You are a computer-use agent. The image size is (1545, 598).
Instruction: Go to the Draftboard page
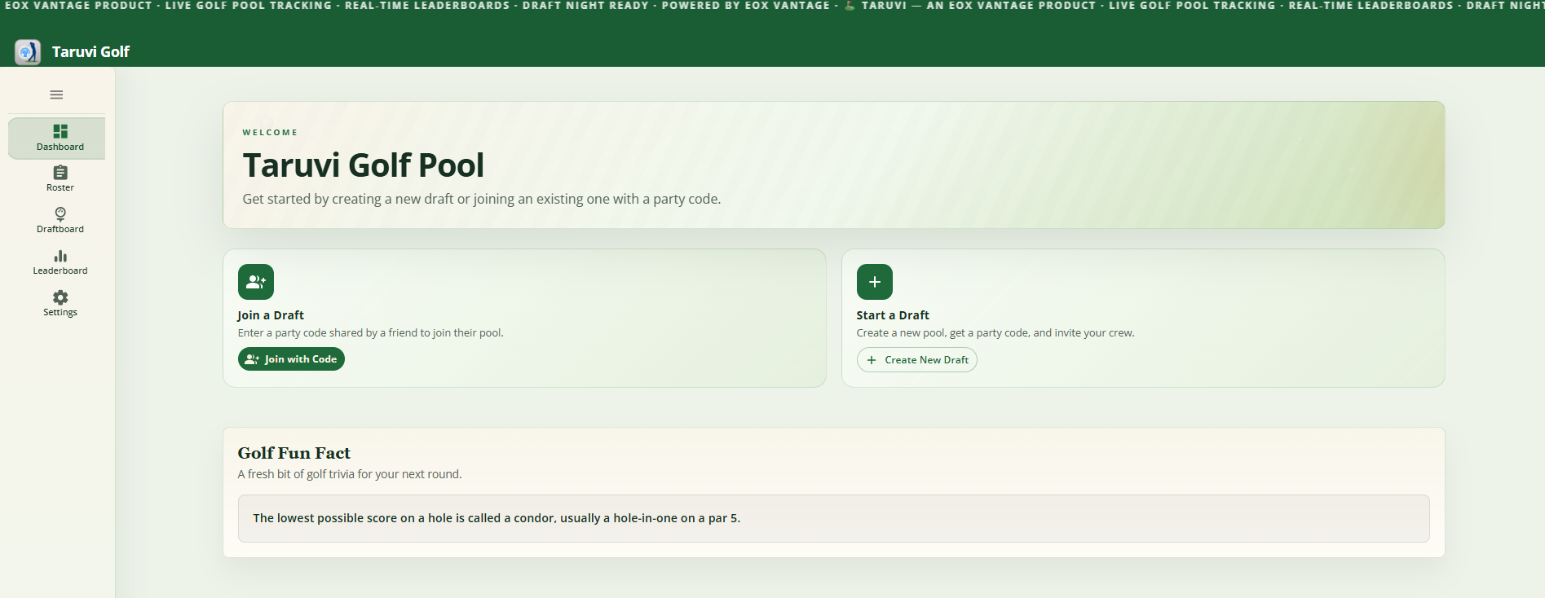tap(60, 220)
